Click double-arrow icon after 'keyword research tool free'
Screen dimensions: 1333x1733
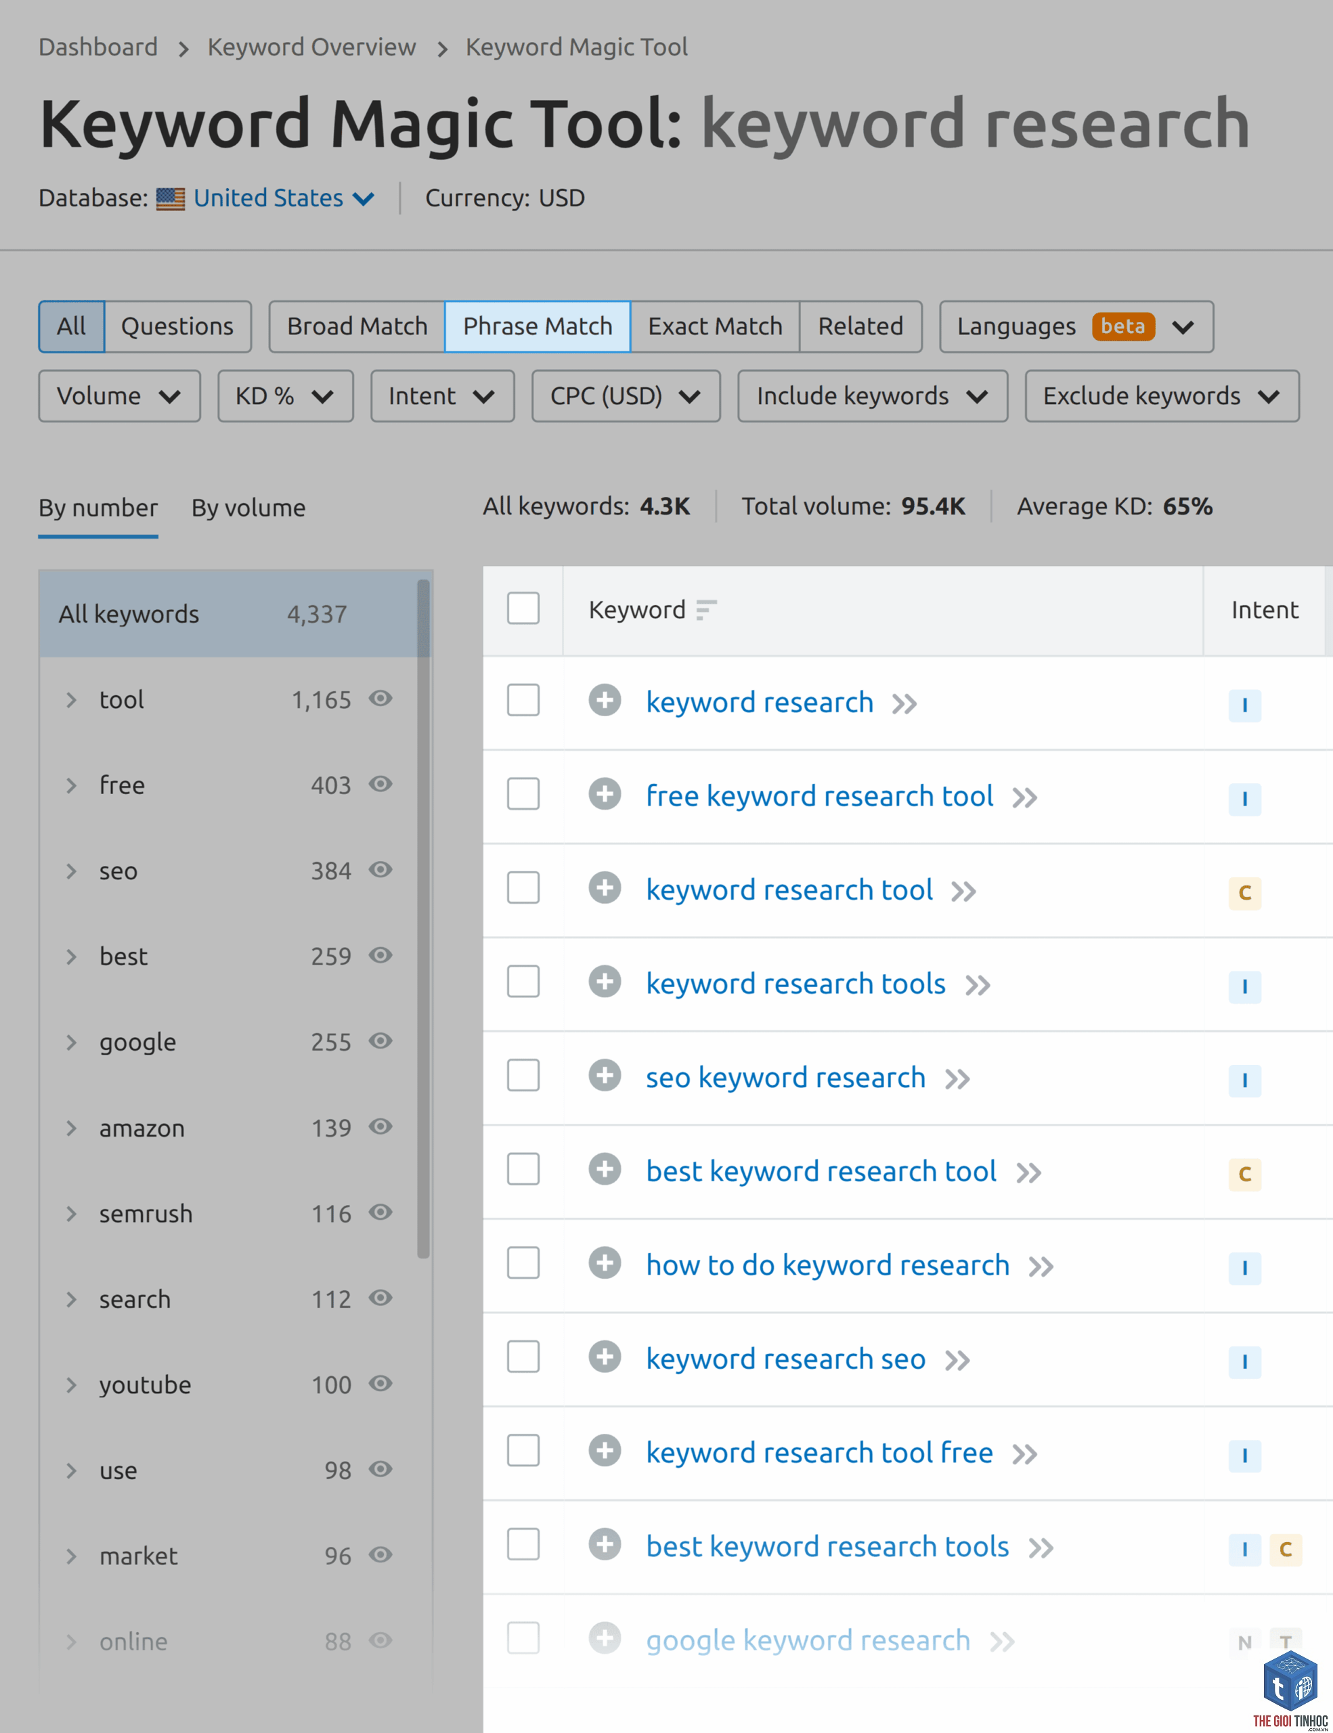(x=1024, y=1455)
